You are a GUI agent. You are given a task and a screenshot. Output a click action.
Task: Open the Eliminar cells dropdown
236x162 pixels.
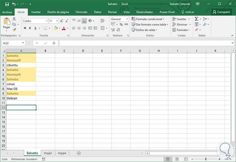[x=190, y=24]
